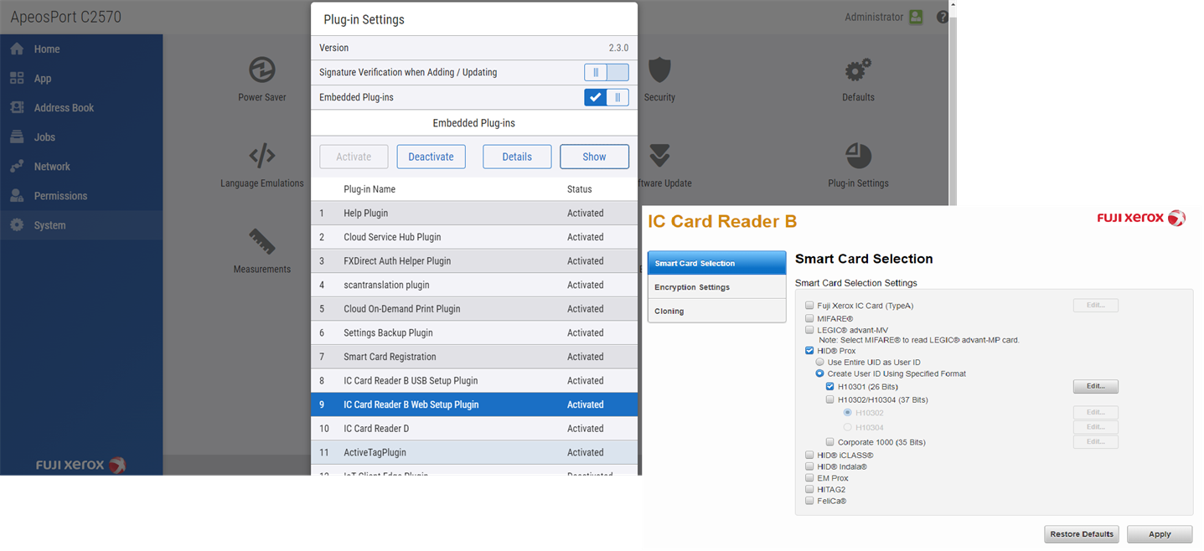Image resolution: width=1204 pixels, height=551 pixels.
Task: Toggle Signature Verification when Adding / Updating
Action: click(607, 73)
